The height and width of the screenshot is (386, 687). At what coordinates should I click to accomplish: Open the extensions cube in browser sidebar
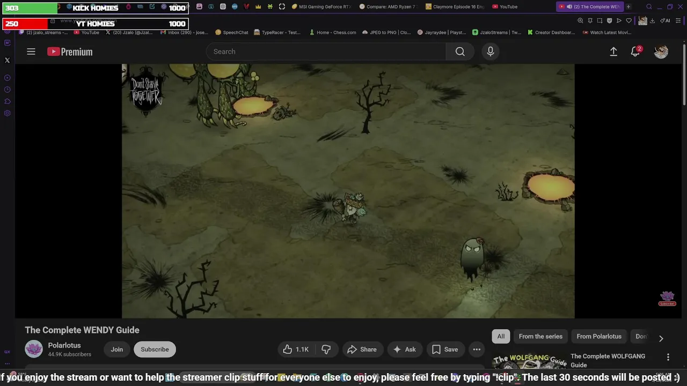[7, 102]
